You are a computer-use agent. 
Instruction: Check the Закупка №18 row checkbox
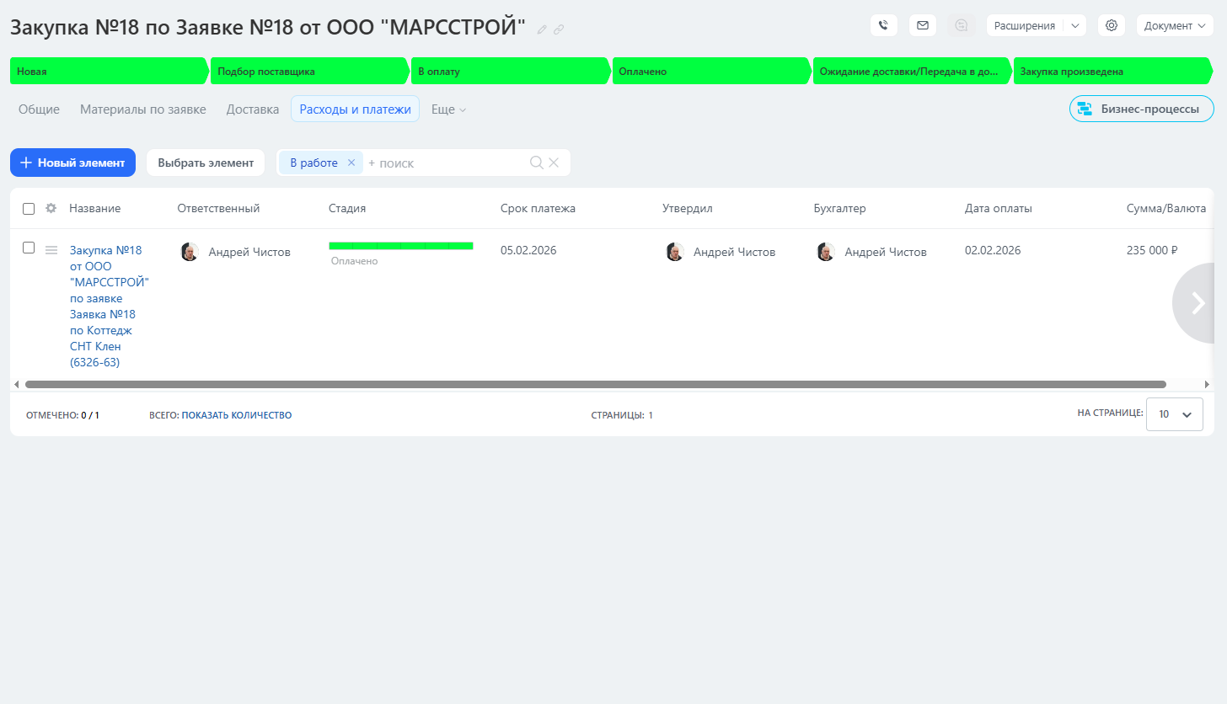point(29,248)
